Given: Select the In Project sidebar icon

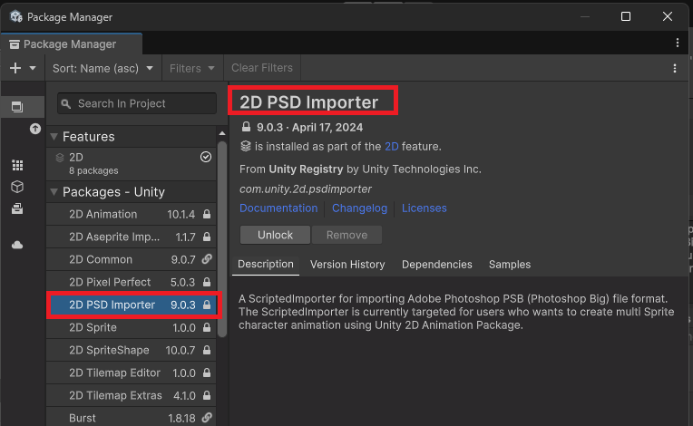Looking at the screenshot, I should (17, 107).
